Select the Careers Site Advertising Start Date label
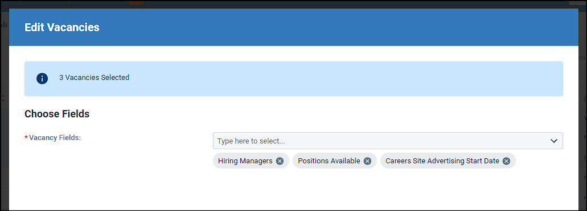The width and height of the screenshot is (587, 211). click(x=442, y=161)
